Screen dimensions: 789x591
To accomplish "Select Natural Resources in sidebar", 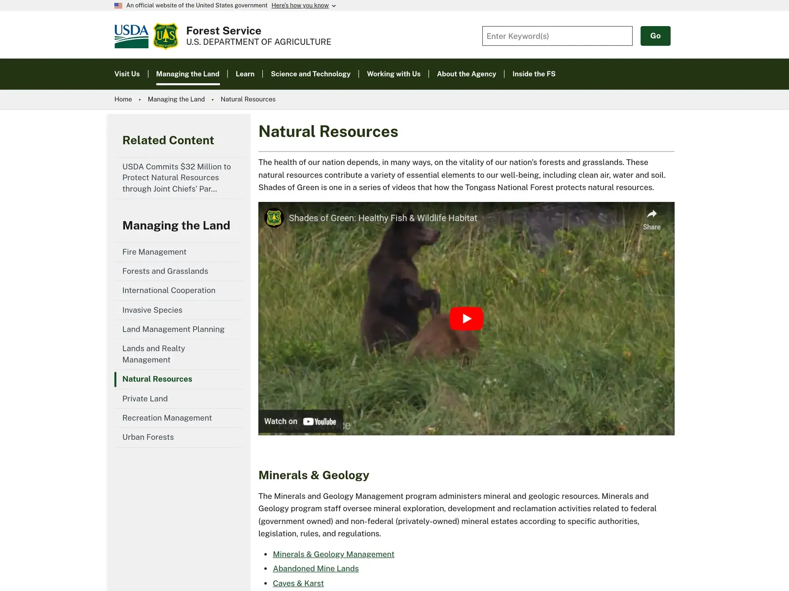I will (x=179, y=379).
